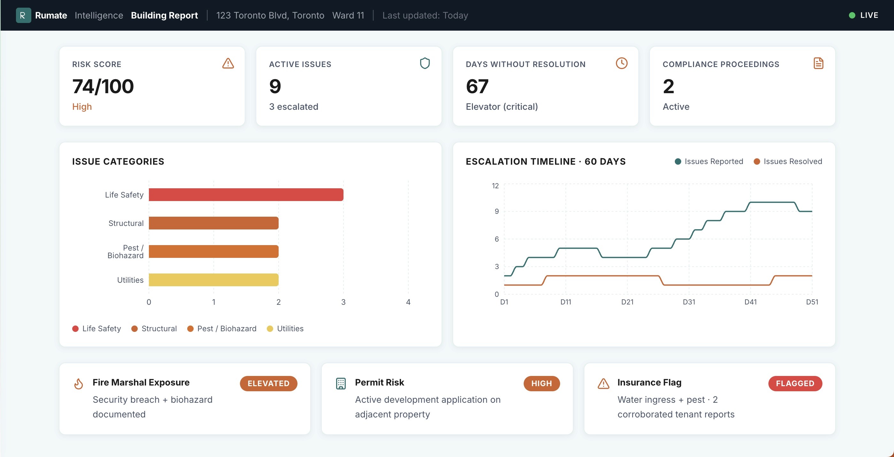Click the Permit Risk building icon
This screenshot has height=457, width=894.
(x=341, y=384)
